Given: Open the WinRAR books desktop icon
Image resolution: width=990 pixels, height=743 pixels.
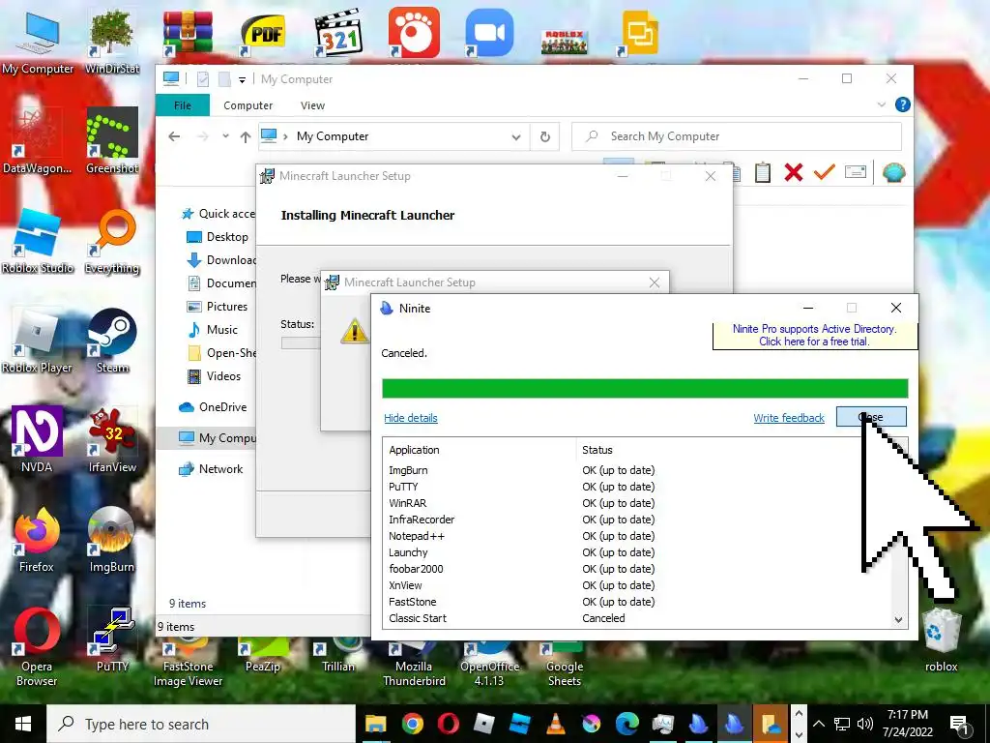Looking at the screenshot, I should tap(188, 32).
